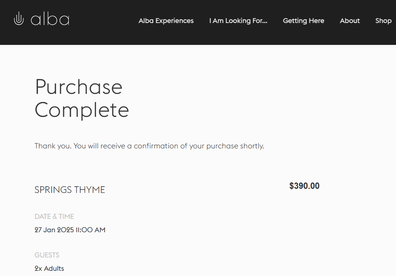Viewport: 396px width, 276px height.
Task: Open the Alba Experiences menu
Action: (166, 21)
